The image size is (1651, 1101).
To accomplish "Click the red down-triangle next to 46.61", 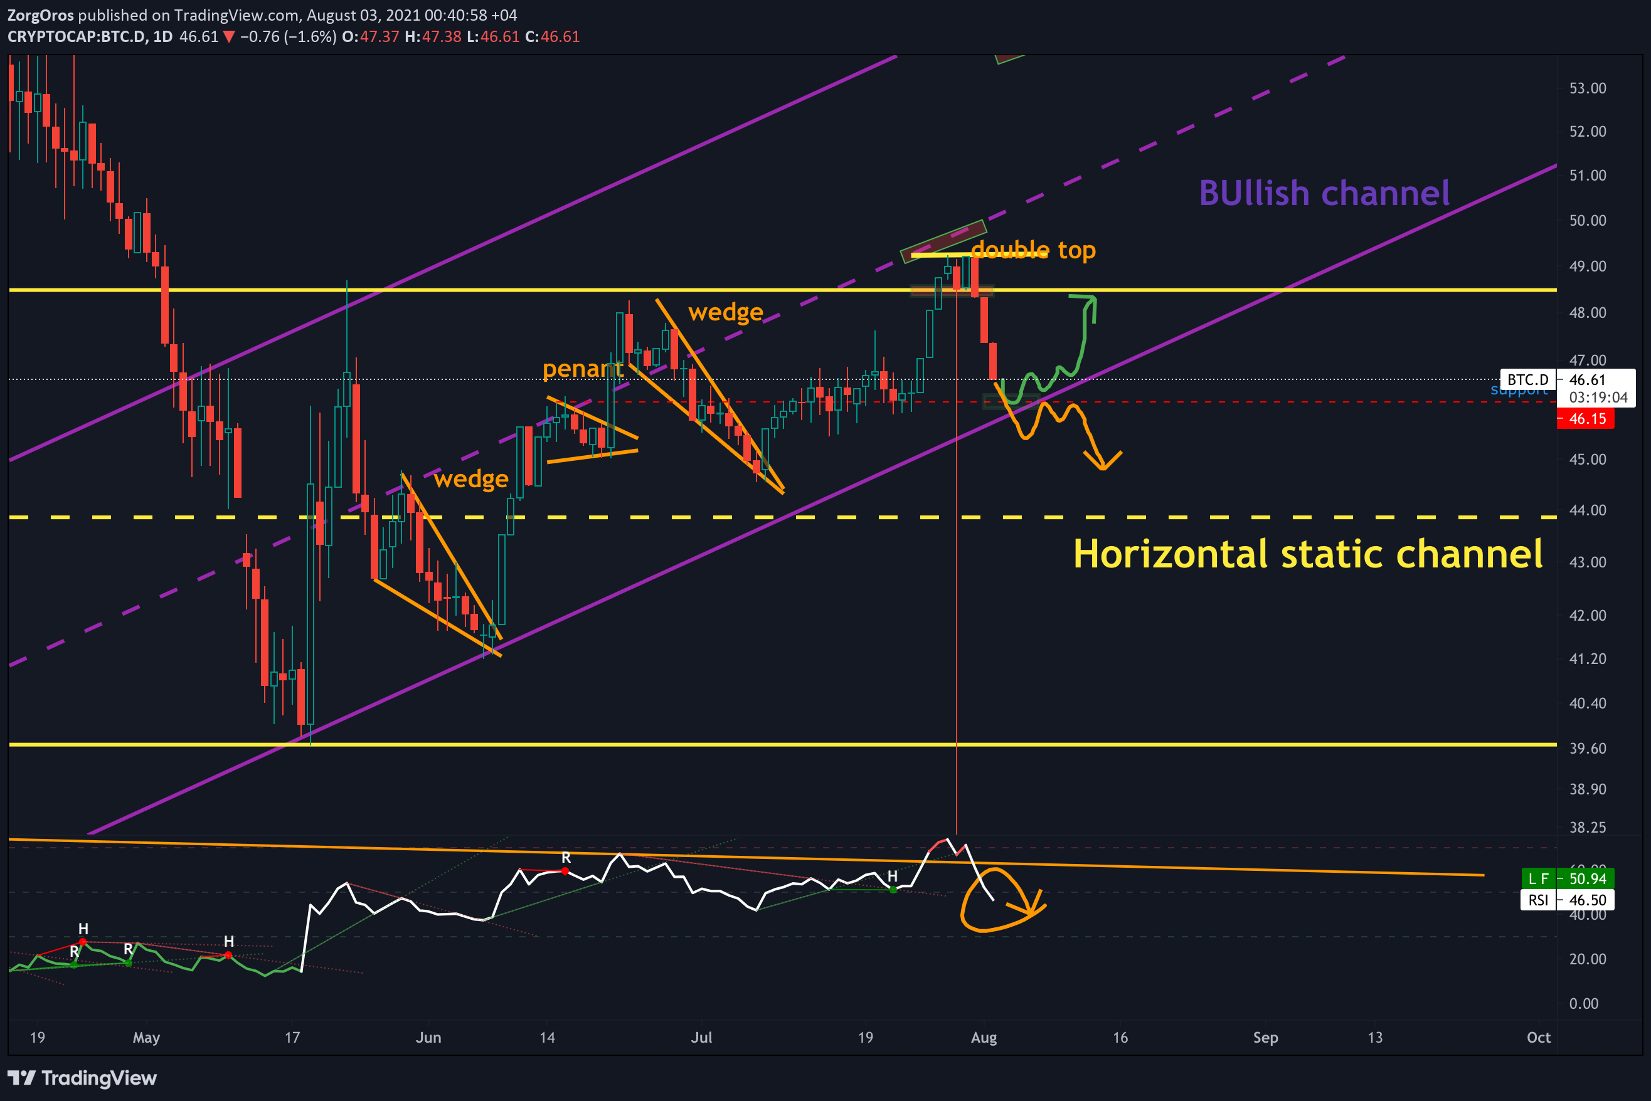I will click(228, 36).
